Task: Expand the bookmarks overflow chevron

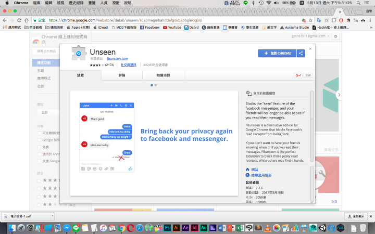Action: point(371,28)
